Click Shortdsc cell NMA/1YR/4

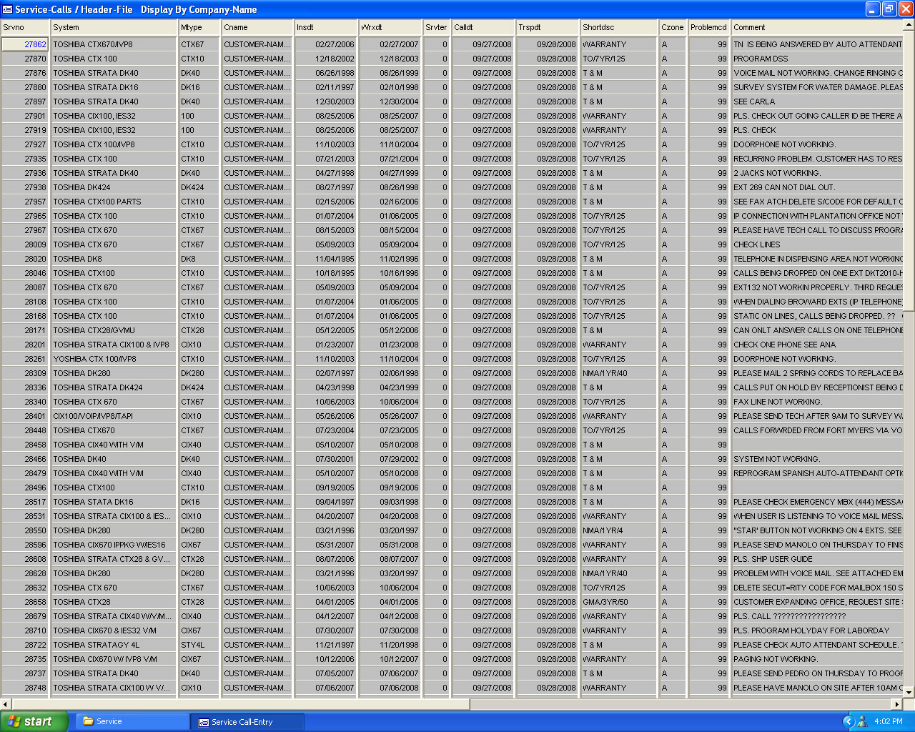tap(619, 530)
